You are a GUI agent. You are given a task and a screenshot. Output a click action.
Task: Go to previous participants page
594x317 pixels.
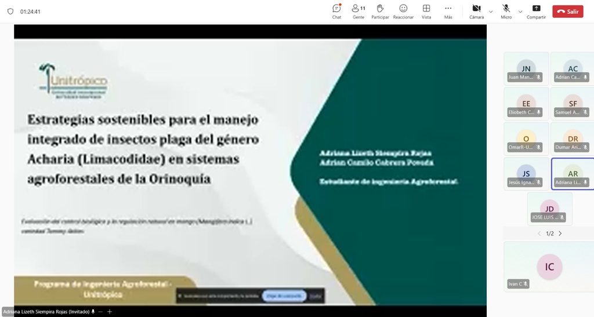(539, 234)
